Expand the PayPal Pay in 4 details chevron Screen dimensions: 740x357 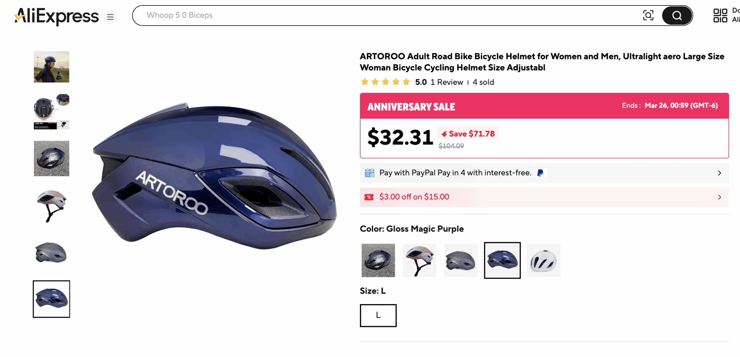pos(719,173)
